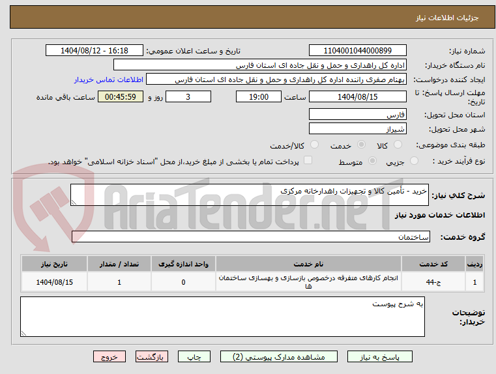
Task: Click the شماره نیاز field 1104001044000899
Action: 357,51
